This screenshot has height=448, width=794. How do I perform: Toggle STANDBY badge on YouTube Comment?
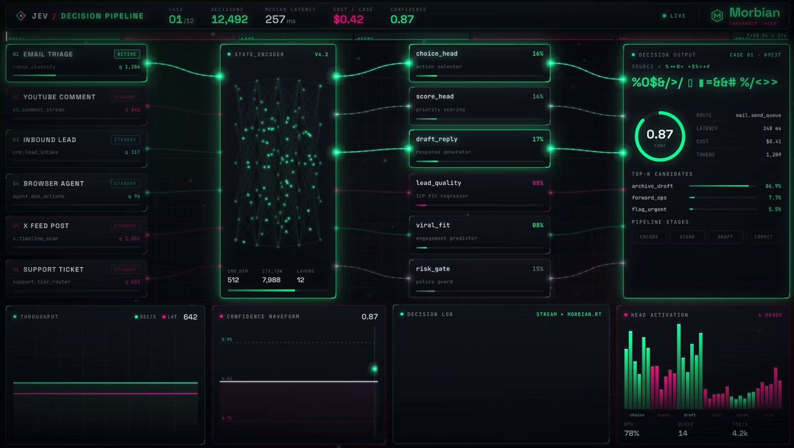(x=126, y=96)
